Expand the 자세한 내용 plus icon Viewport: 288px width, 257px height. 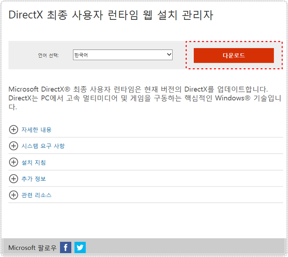pyautogui.click(x=14, y=130)
